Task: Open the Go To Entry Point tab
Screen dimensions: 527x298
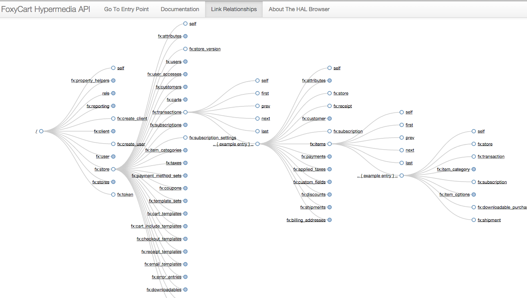Action: 127,9
